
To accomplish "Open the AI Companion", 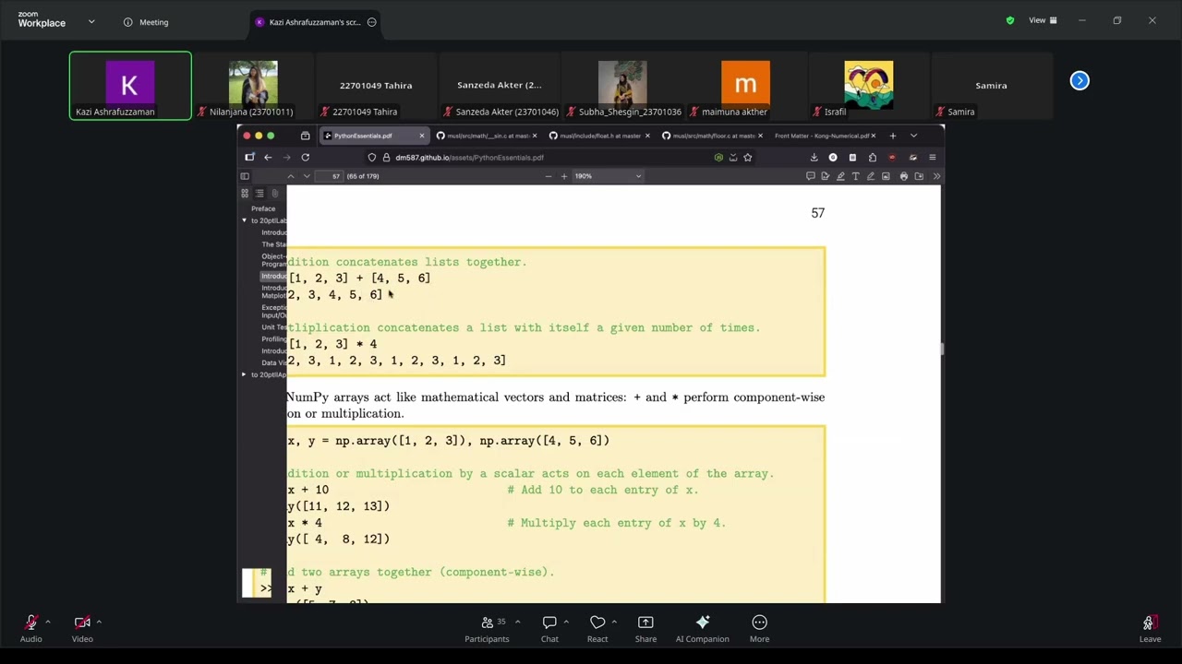I will [x=703, y=628].
